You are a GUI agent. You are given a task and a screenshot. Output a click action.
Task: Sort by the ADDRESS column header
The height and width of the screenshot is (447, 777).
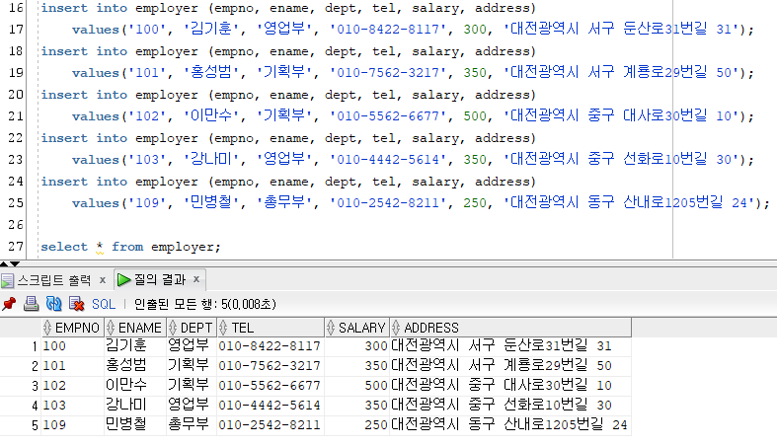click(x=510, y=328)
